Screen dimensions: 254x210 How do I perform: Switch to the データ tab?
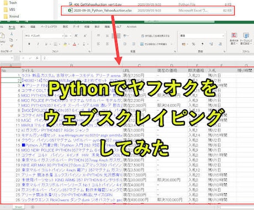[x=76, y=27]
